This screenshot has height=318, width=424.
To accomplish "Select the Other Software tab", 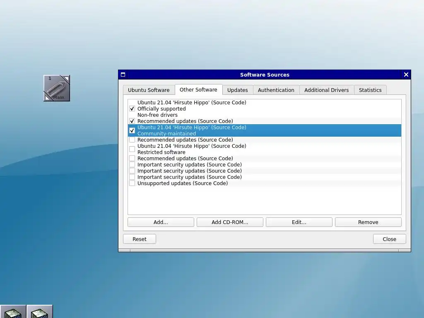I will coord(198,89).
